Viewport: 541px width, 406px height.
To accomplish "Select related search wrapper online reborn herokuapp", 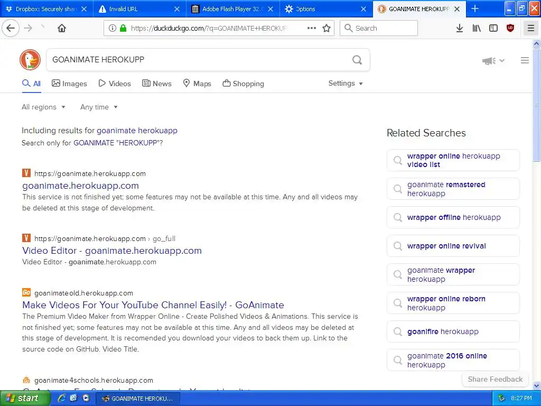I will point(453,303).
